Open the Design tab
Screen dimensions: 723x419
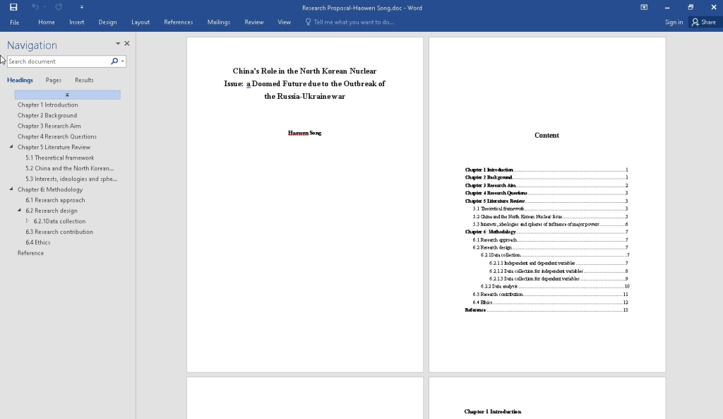(107, 22)
